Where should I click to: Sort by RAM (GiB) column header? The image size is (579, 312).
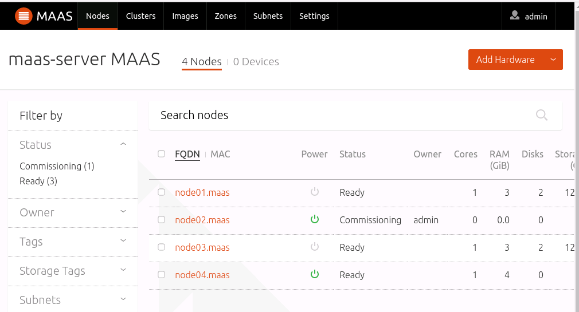tap(500, 160)
